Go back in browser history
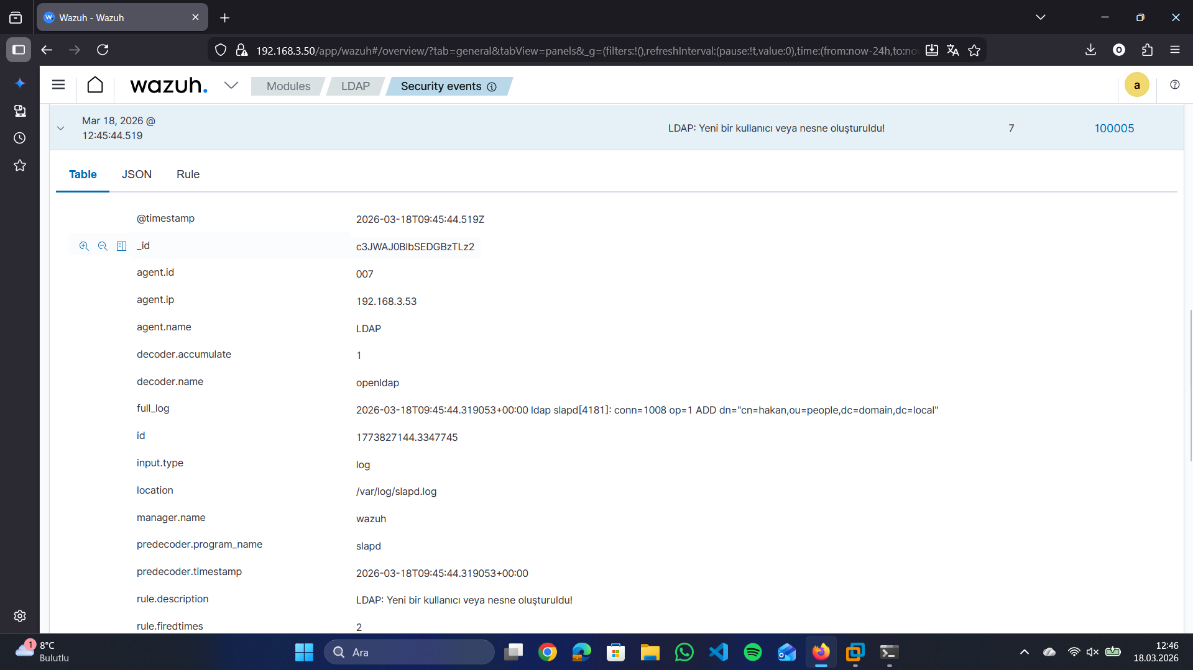Viewport: 1193px width, 670px height. (x=47, y=50)
